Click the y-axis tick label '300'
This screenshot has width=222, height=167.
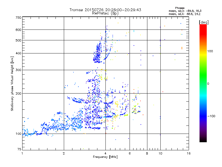(18, 70)
